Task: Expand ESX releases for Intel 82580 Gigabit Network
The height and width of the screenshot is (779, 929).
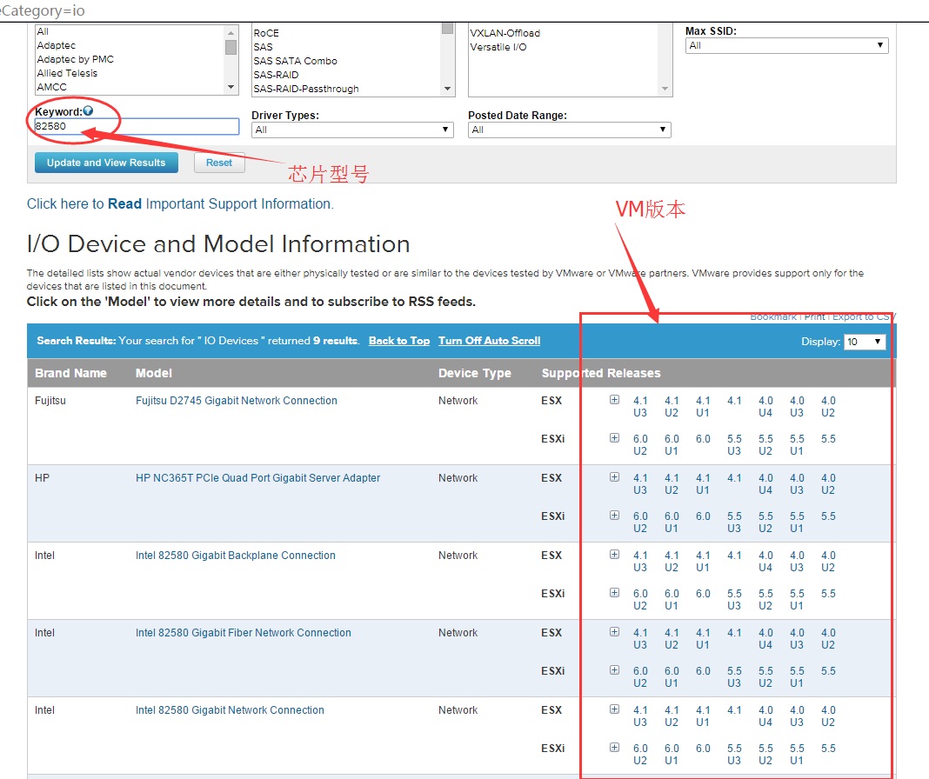Action: coord(614,709)
